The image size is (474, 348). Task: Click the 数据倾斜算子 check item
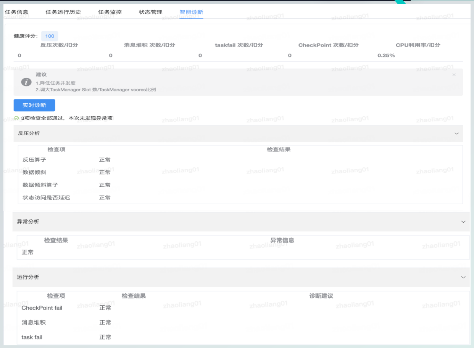coord(40,185)
